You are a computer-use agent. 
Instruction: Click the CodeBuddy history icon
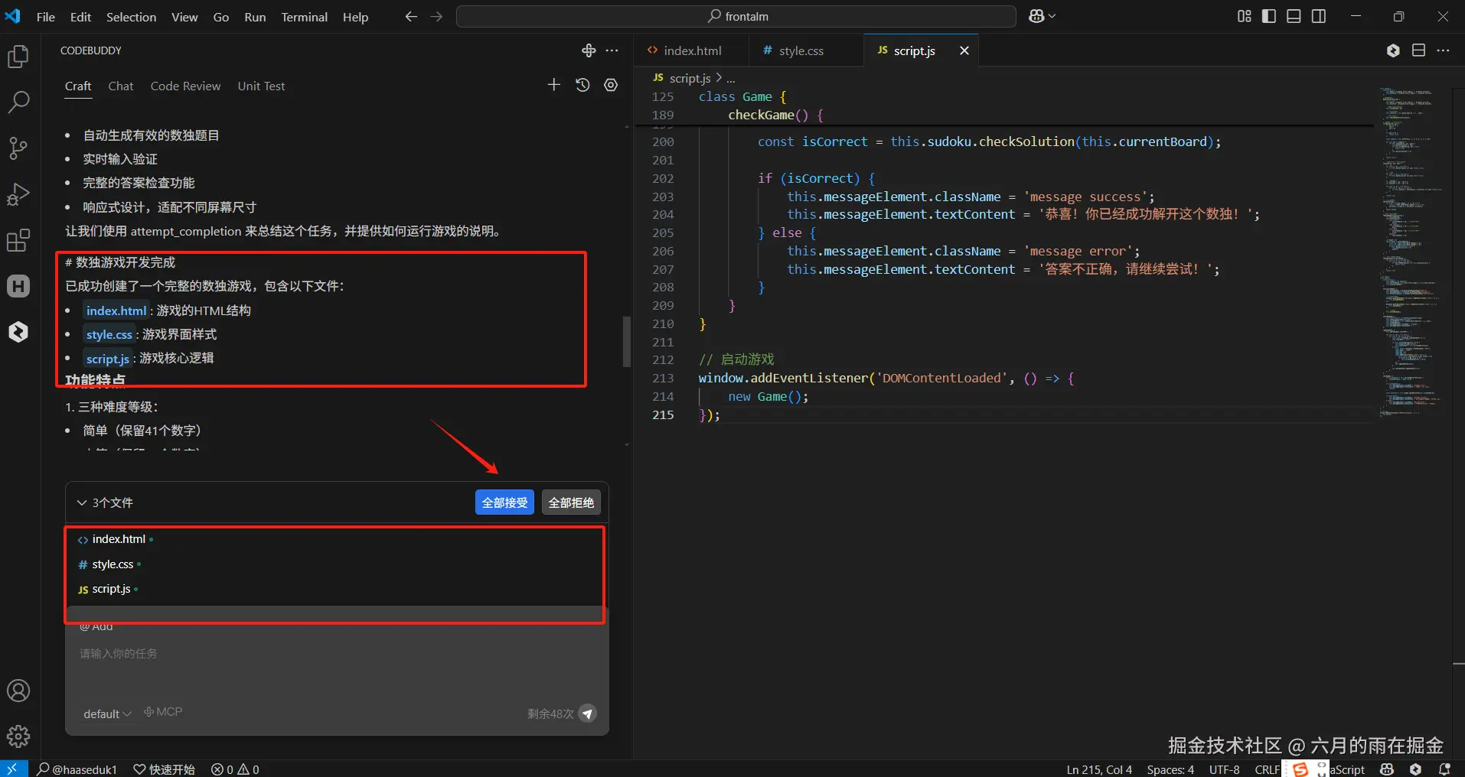click(582, 85)
